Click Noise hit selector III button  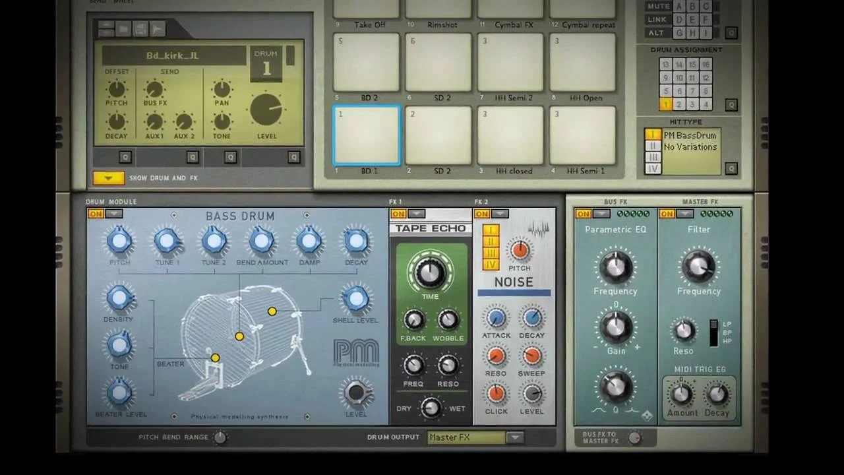[491, 253]
